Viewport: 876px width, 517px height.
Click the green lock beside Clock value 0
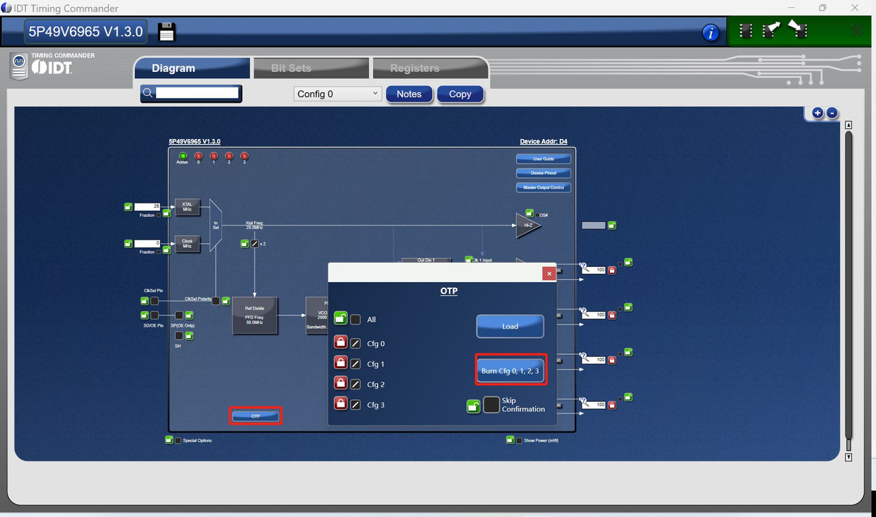[x=128, y=243]
